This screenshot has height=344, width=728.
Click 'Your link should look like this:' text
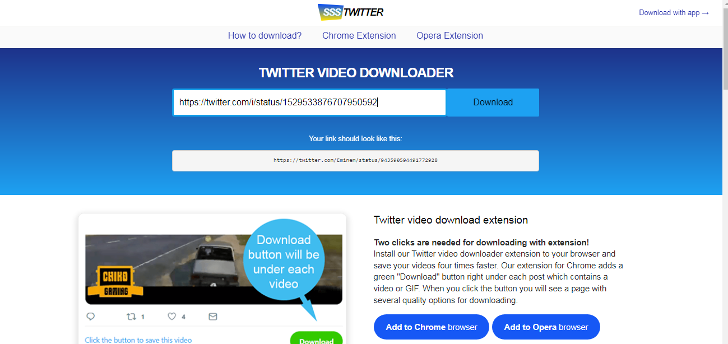355,138
